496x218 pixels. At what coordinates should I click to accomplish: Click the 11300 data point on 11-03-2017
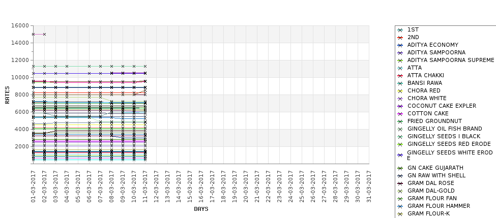tap(145, 67)
